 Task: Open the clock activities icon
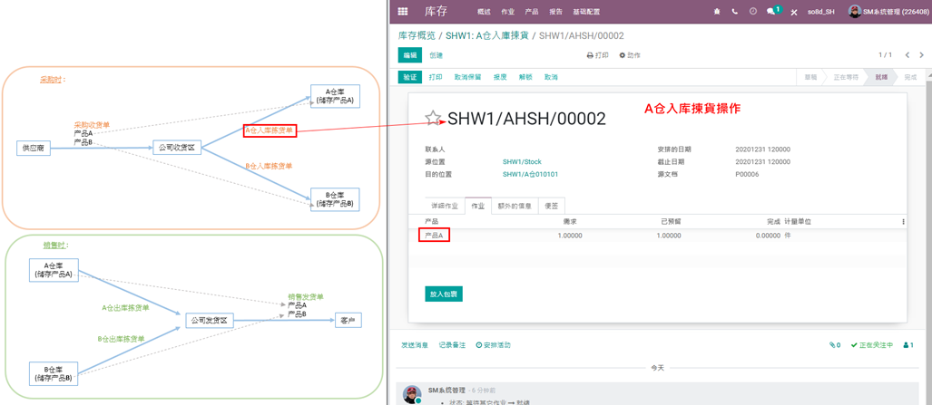point(753,11)
